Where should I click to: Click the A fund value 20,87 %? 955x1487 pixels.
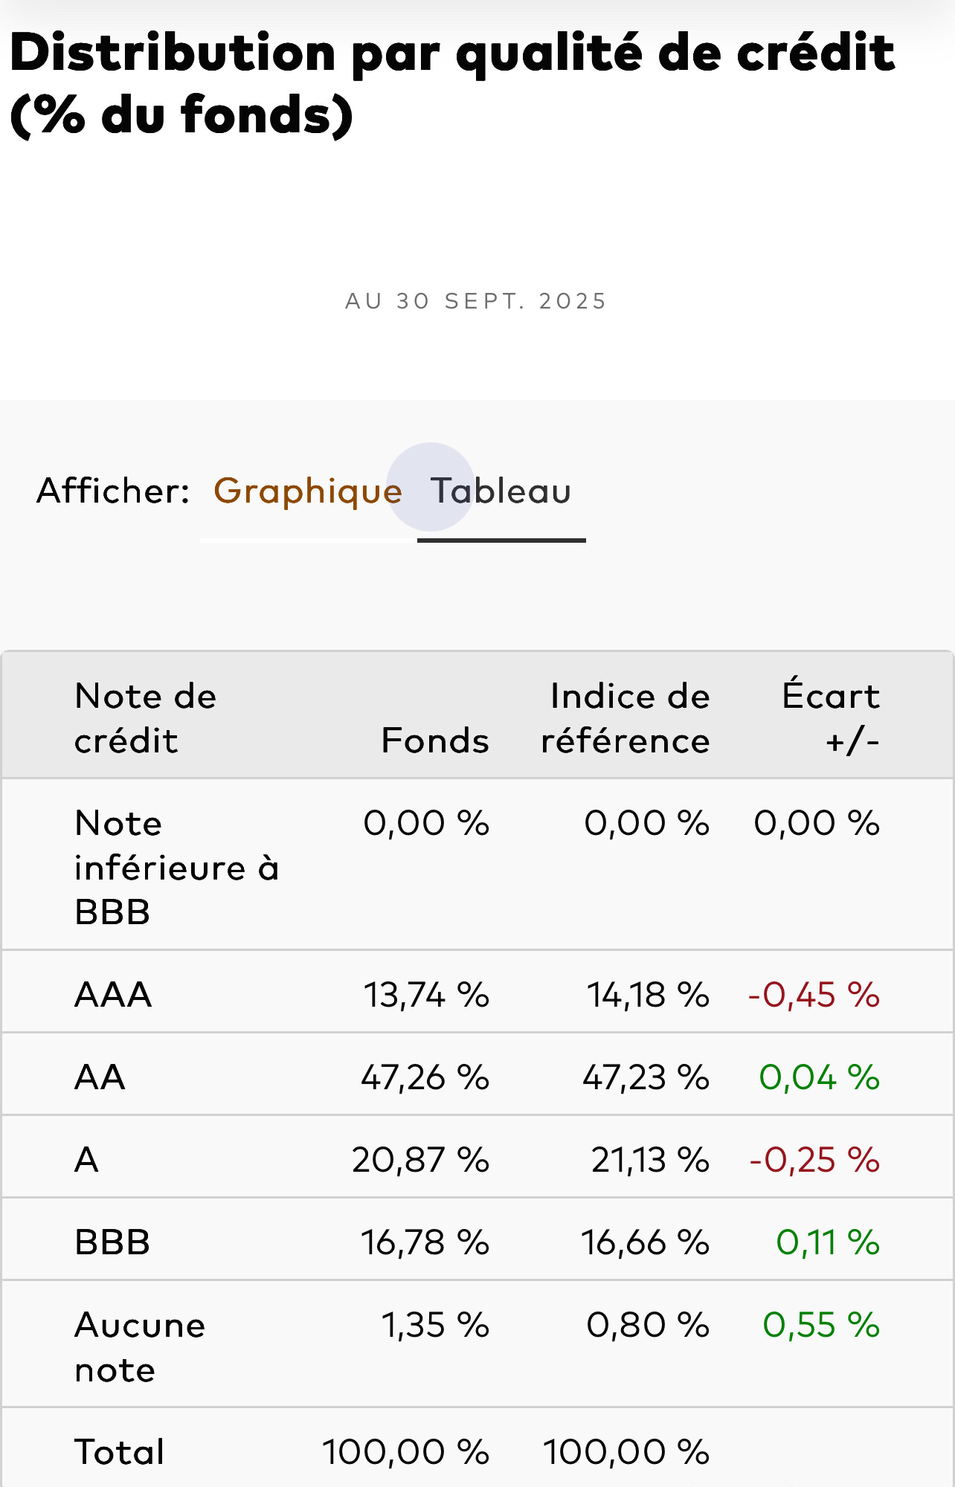click(x=420, y=1160)
